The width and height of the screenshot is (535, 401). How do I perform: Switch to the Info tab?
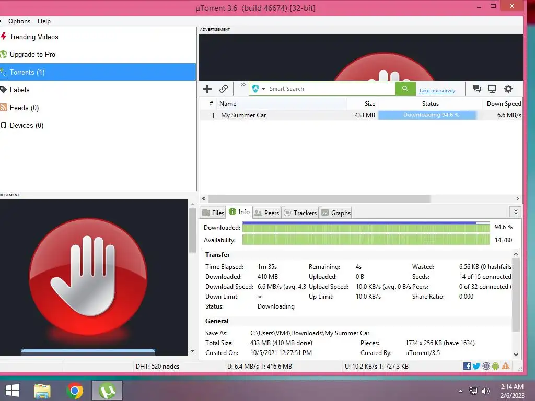point(239,212)
